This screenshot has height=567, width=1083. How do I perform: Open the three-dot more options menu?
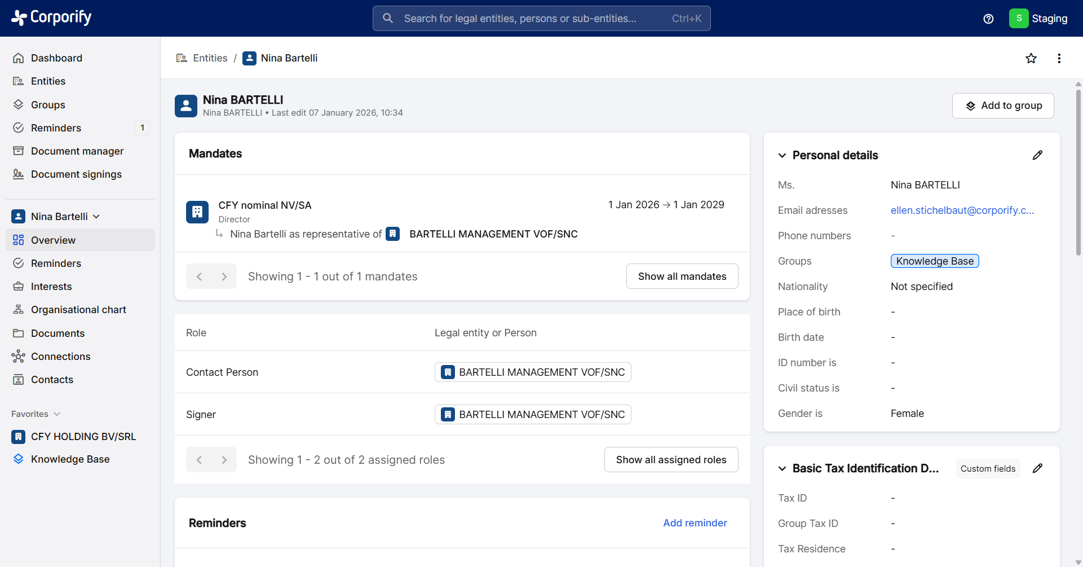pyautogui.click(x=1059, y=58)
